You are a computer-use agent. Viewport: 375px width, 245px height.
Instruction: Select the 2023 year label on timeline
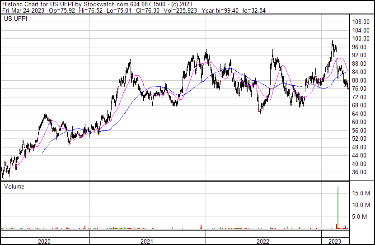[x=335, y=241]
